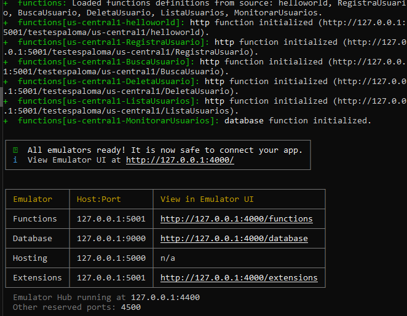The height and width of the screenshot is (316, 407).
Task: Click the 'functions[us-central1-MonitorarUsuarios]:' log label
Action: click(x=119, y=121)
